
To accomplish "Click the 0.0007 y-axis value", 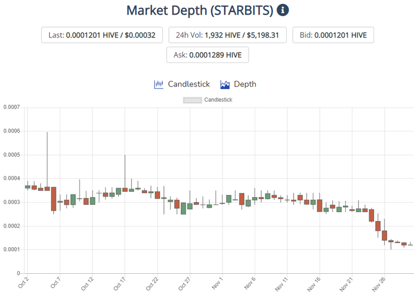I will tap(11, 107).
